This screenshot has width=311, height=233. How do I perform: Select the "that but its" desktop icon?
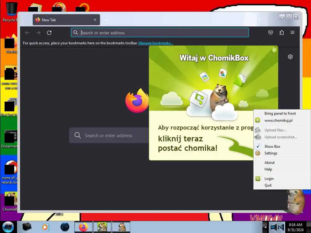[10, 107]
